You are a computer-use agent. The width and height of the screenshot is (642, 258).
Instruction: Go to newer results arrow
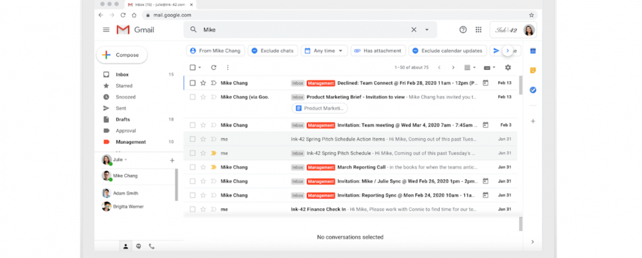pyautogui.click(x=439, y=68)
